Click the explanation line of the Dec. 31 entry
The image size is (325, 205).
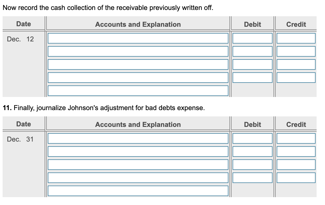click(138, 191)
